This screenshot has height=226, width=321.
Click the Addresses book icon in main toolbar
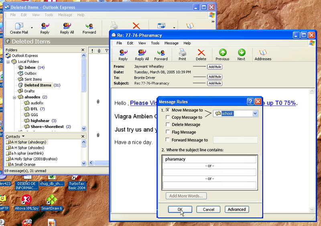point(190,26)
